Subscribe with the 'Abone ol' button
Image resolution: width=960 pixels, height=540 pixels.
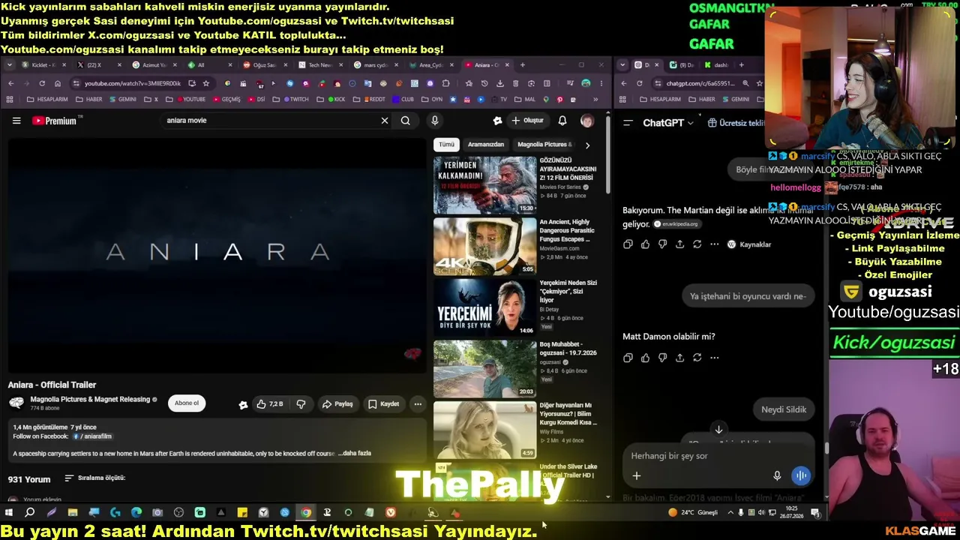(187, 403)
